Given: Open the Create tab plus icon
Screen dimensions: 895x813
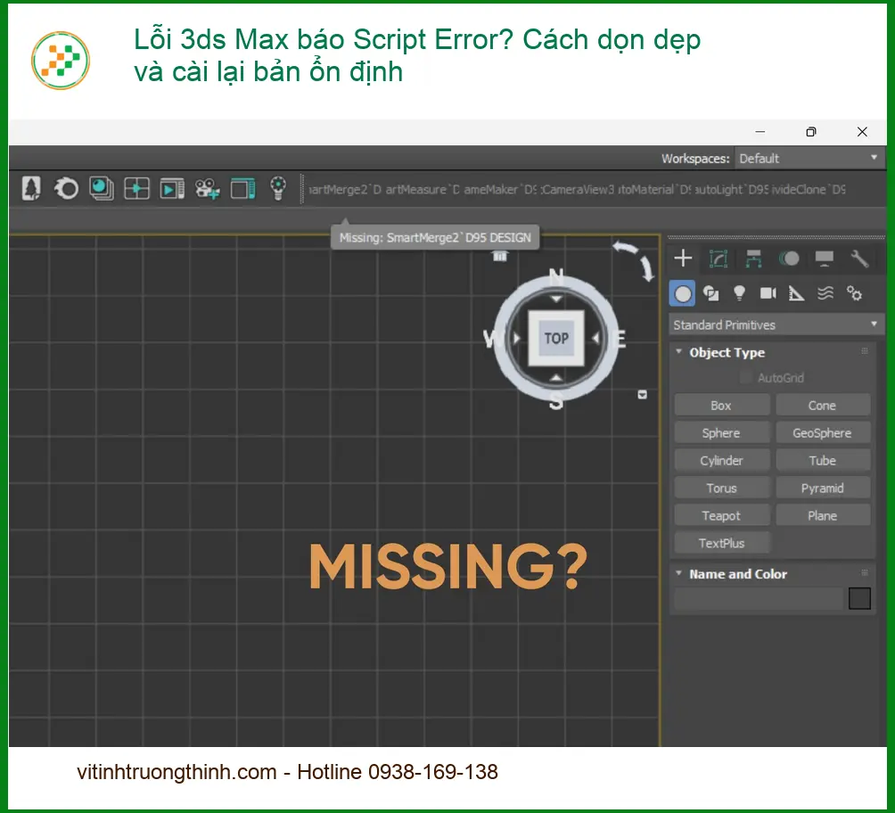Looking at the screenshot, I should tap(683, 258).
